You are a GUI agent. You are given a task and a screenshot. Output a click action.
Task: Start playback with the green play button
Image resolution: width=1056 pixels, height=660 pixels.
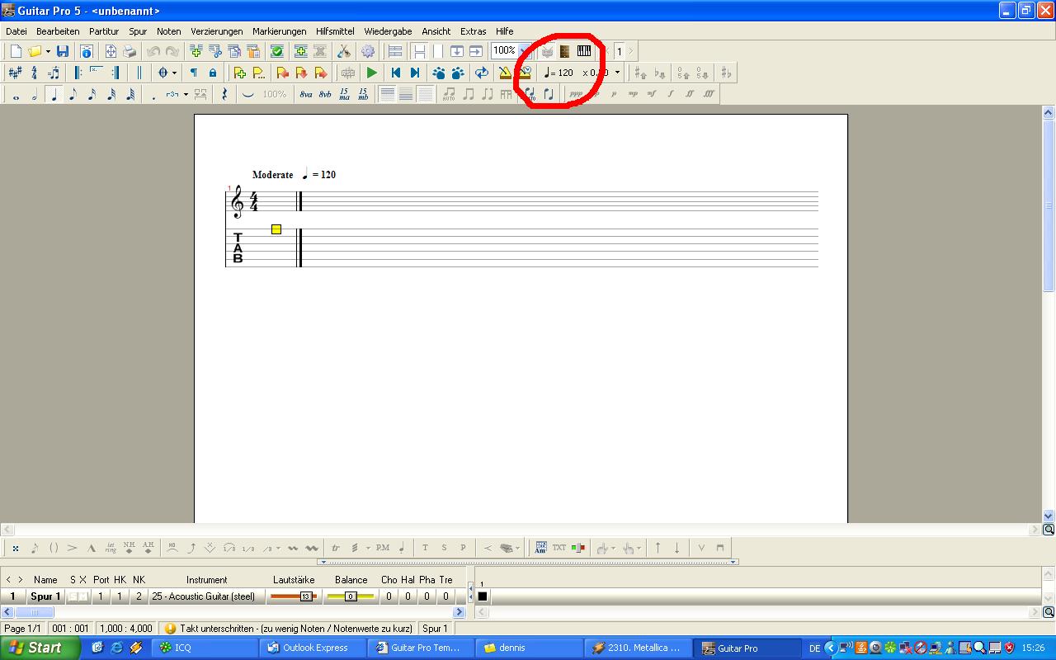pos(372,73)
